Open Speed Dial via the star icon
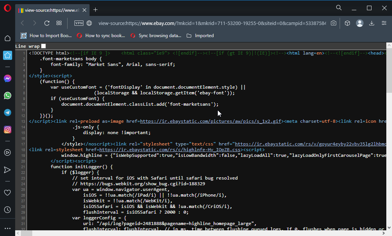Image resolution: width=392 pixels, height=236 pixels. [x=7, y=55]
